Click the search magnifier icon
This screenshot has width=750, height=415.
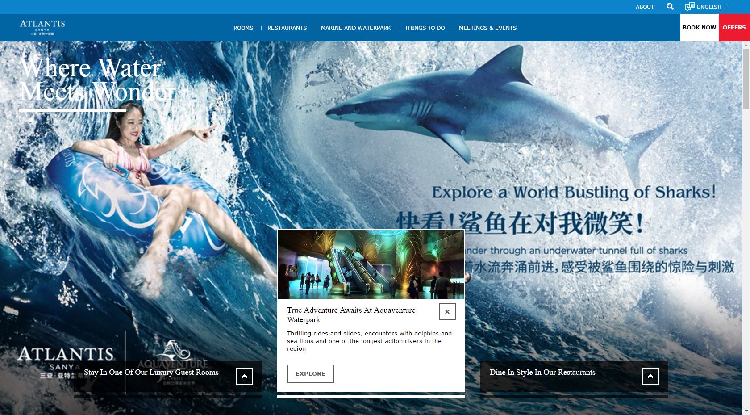670,6
